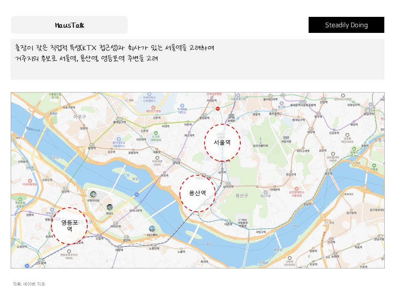Click the 63스퀘어 building photo icon
Viewport: 395px width, 296px height.
[152, 229]
